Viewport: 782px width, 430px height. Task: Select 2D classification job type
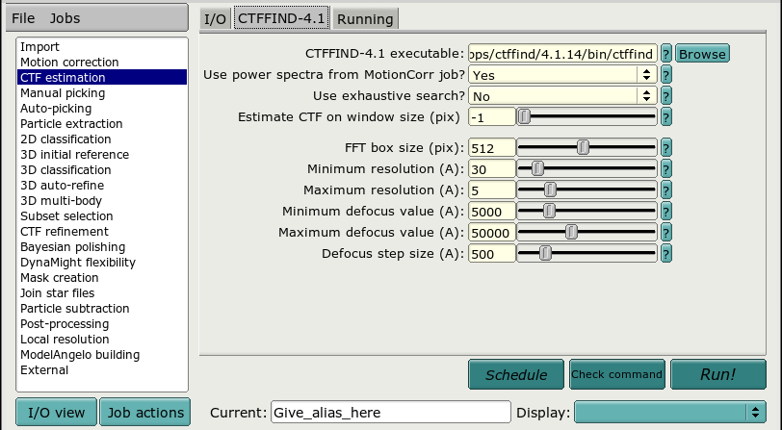click(102, 139)
